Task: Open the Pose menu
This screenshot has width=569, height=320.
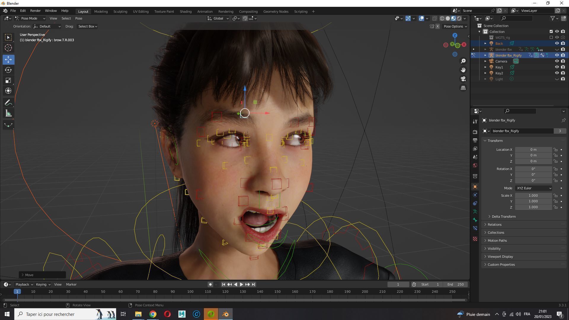Action: point(79,18)
